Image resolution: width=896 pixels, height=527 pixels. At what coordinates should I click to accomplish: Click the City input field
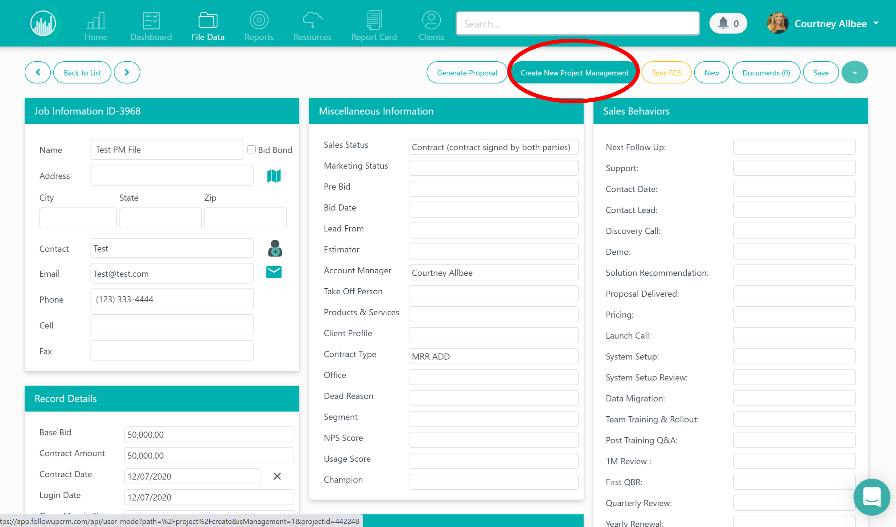tap(78, 218)
